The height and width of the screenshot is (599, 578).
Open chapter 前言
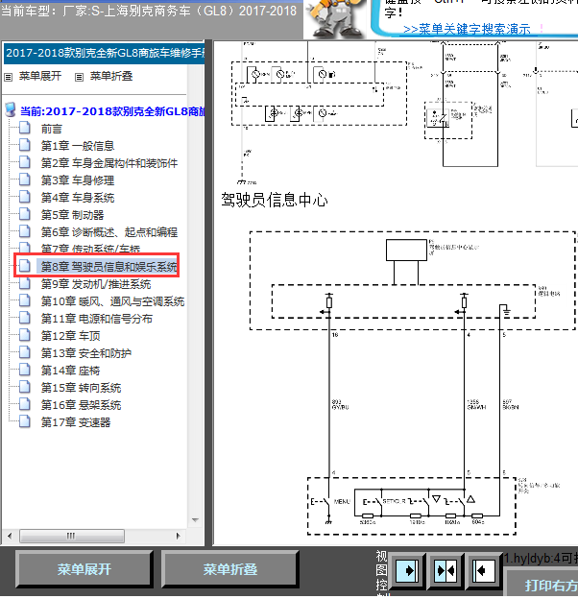[x=52, y=129]
